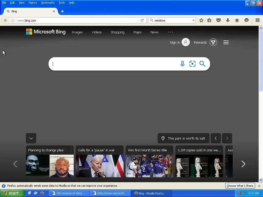
Task: Click the Rewards trophy icon
Action: click(213, 42)
